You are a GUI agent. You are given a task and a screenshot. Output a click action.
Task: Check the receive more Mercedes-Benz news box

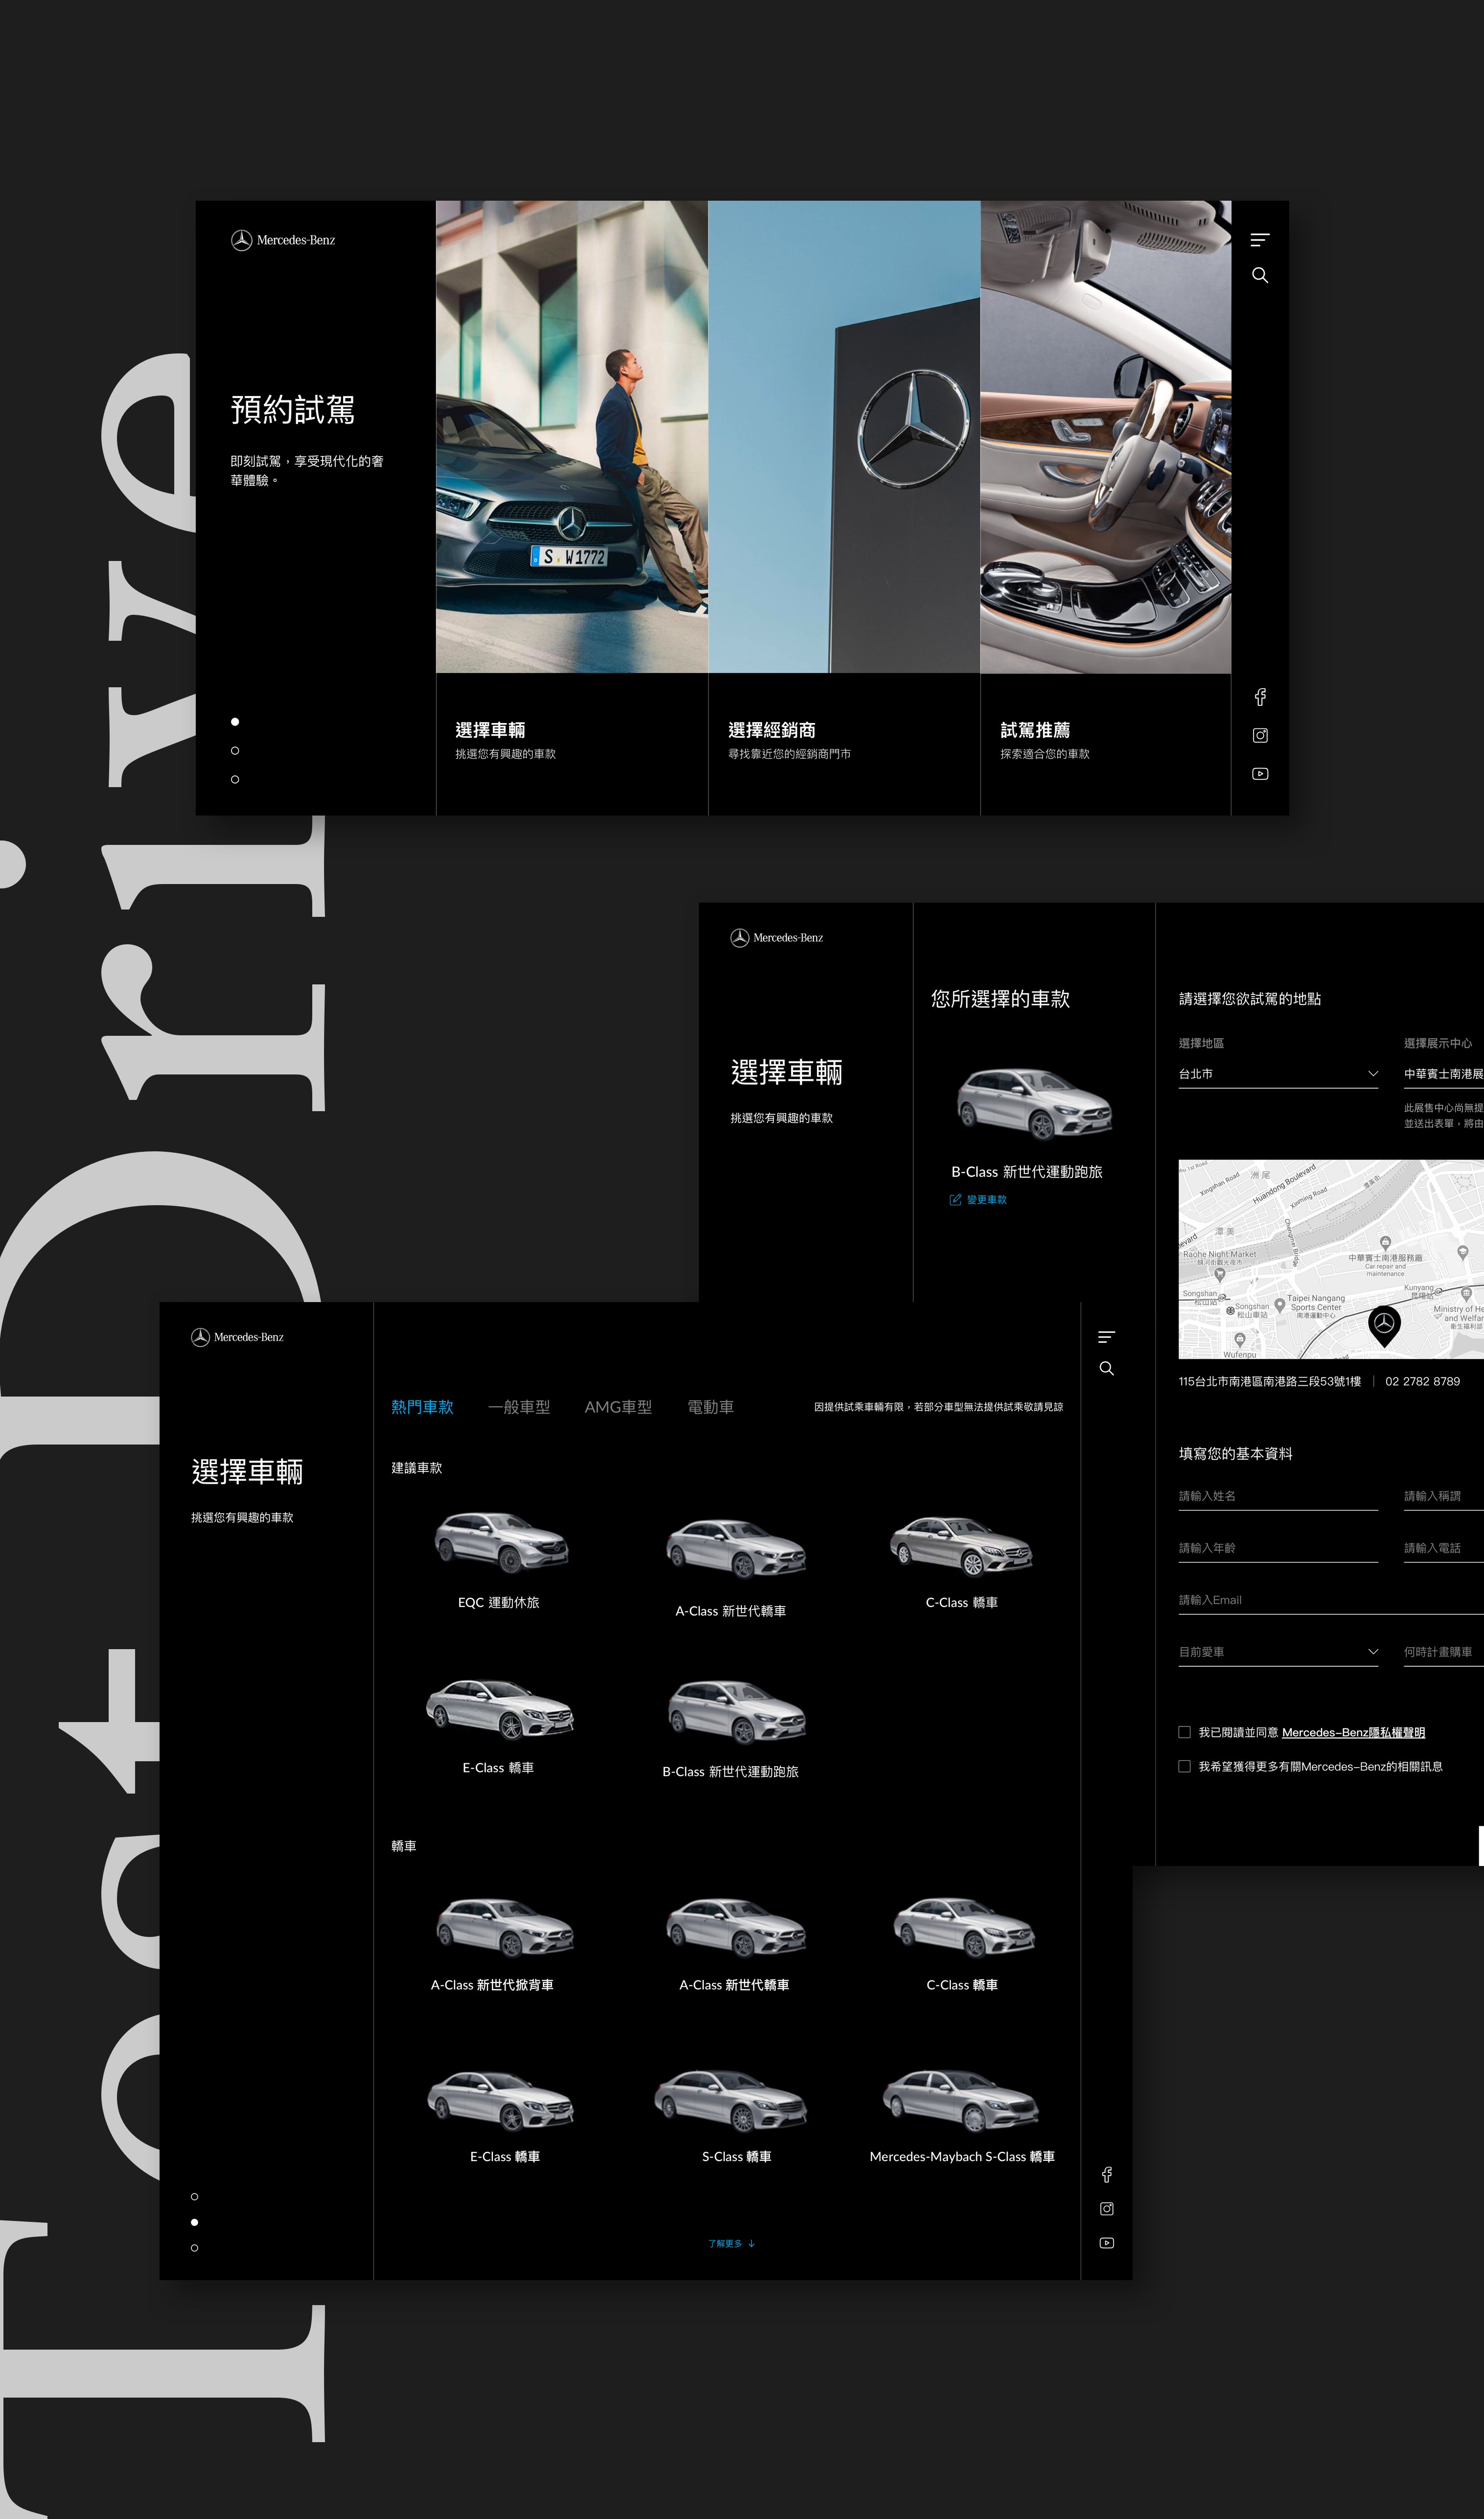(x=1184, y=1766)
